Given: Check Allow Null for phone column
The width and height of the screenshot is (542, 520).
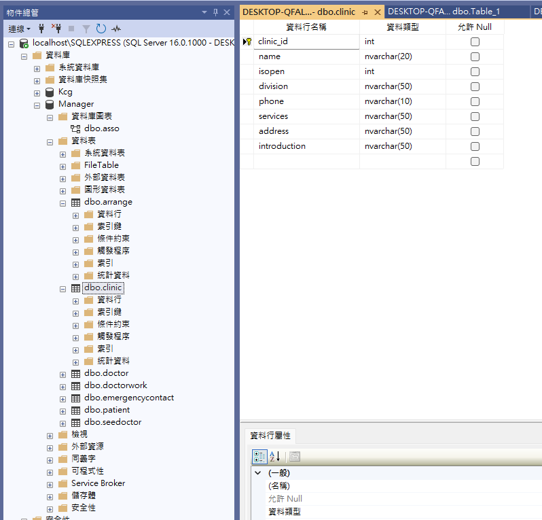Looking at the screenshot, I should click(x=475, y=101).
